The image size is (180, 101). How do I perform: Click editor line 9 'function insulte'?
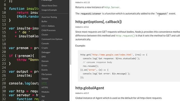24,9
